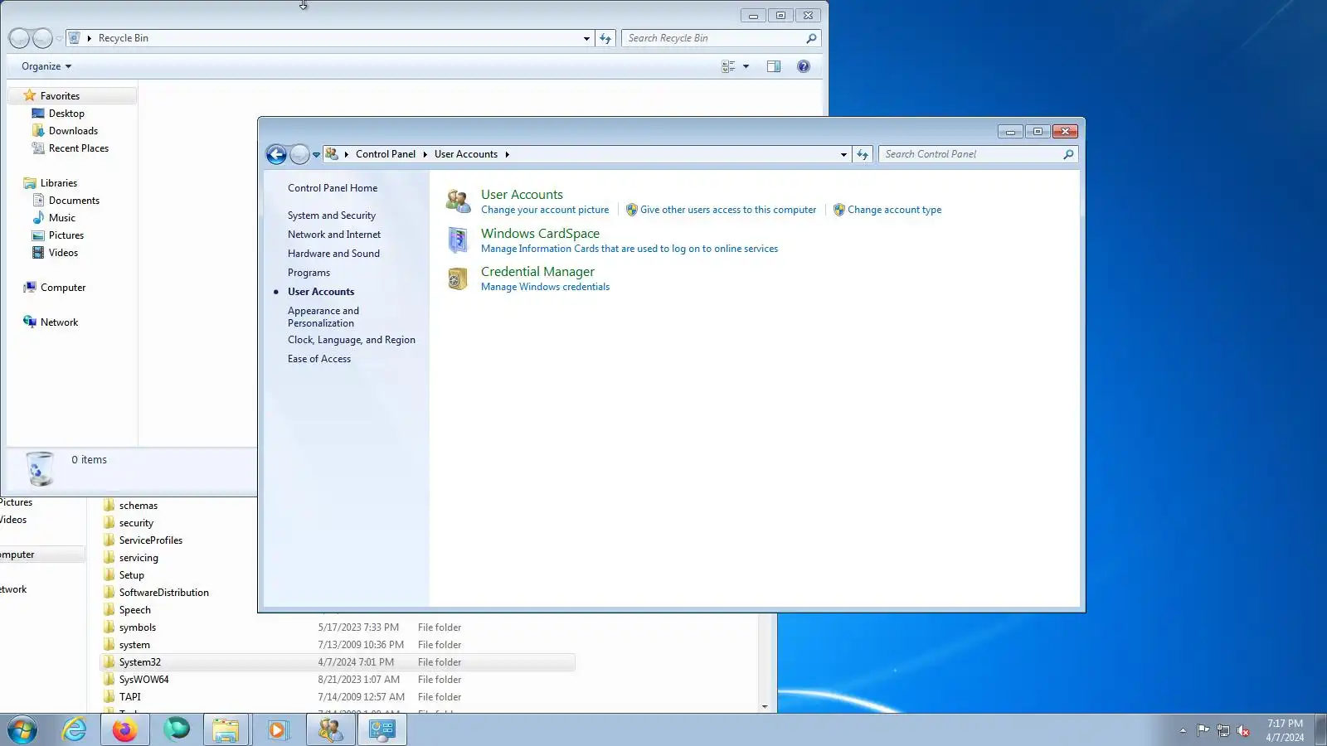
Task: Click the Search Recycle Bin field
Action: [713, 38]
